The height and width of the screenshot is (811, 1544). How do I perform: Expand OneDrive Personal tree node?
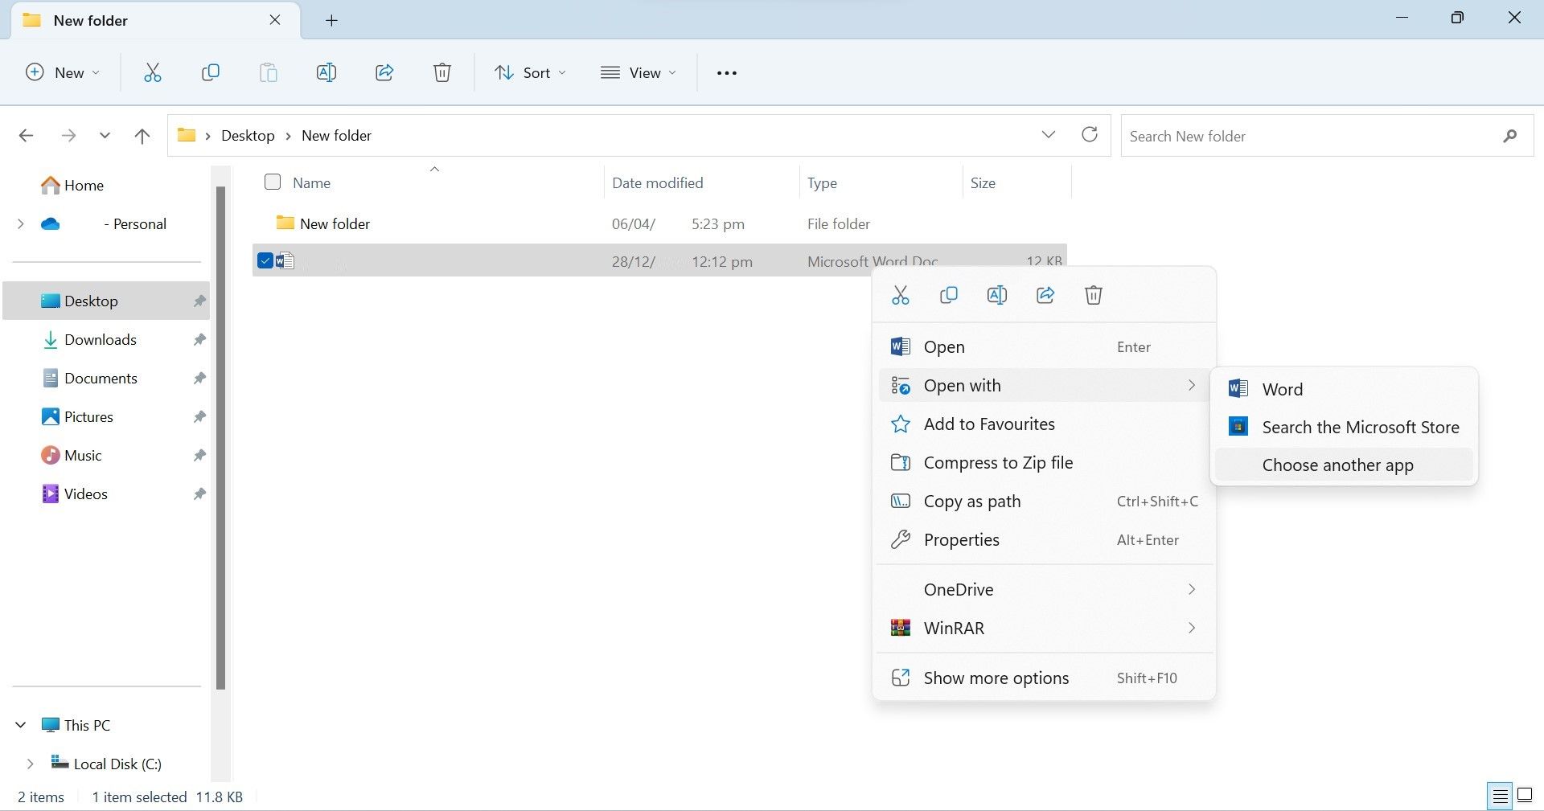tap(21, 224)
